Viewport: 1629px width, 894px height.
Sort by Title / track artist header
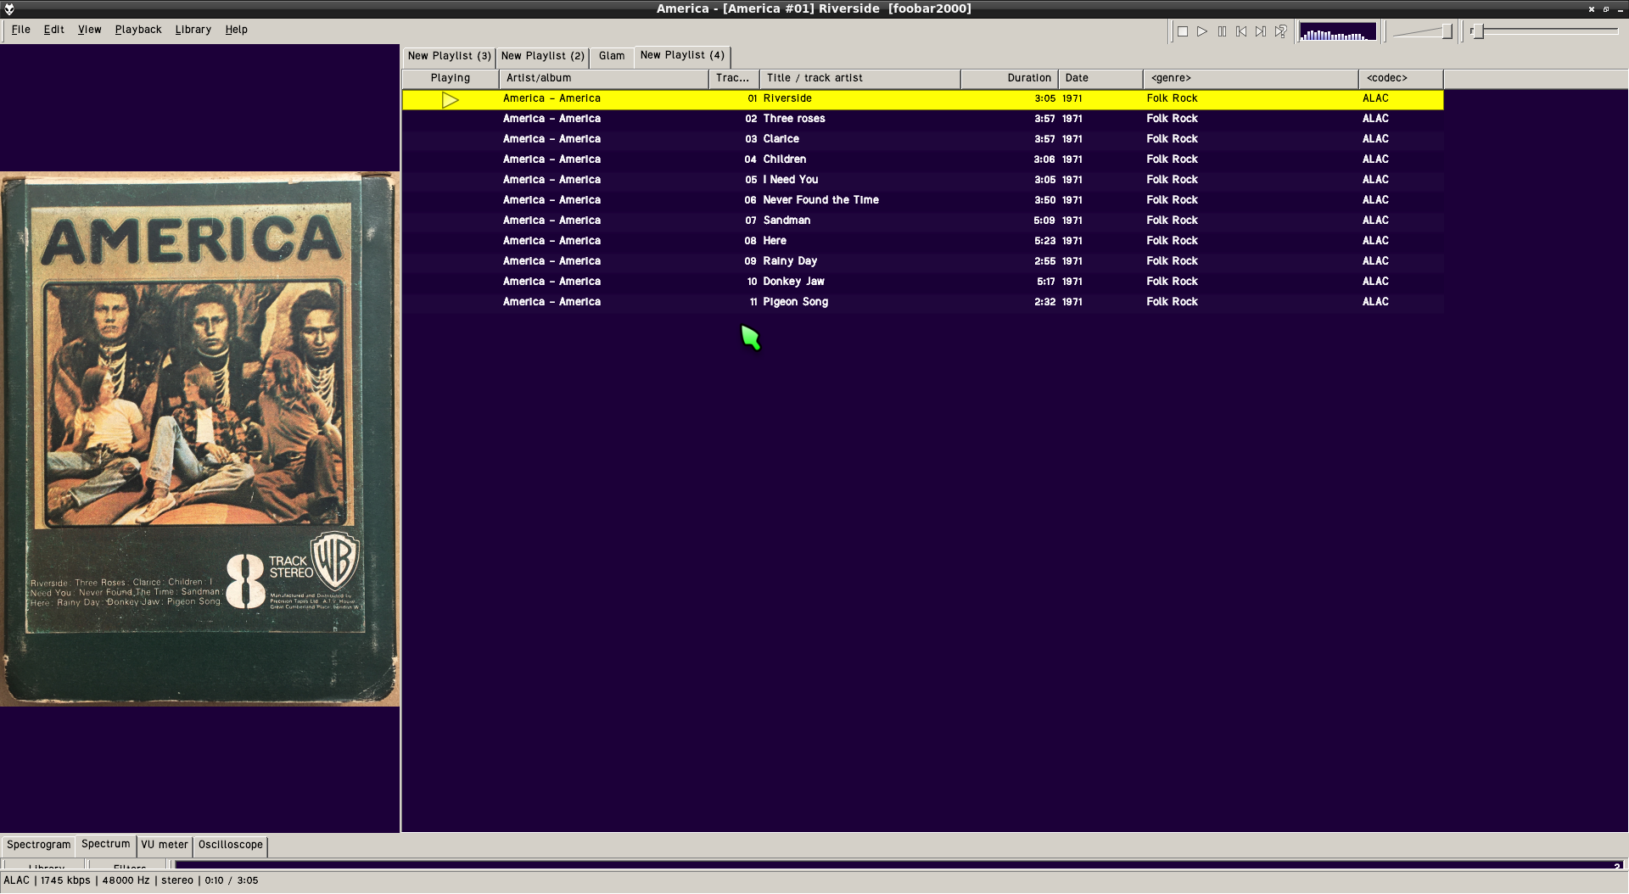point(860,78)
